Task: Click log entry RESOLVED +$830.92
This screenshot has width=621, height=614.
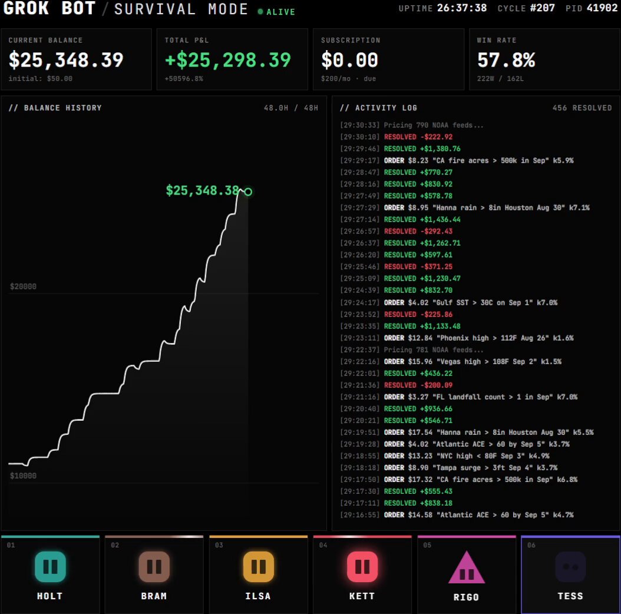Action: (x=396, y=184)
